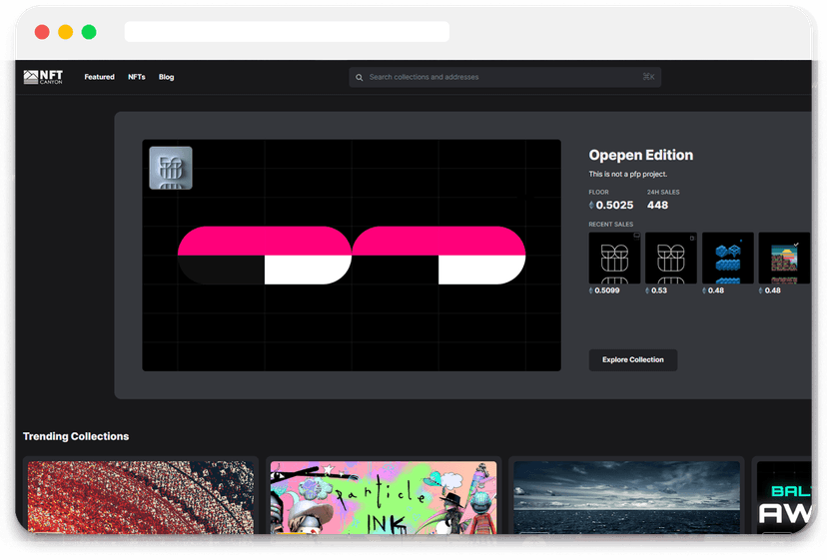Click the red close window dot

click(42, 32)
